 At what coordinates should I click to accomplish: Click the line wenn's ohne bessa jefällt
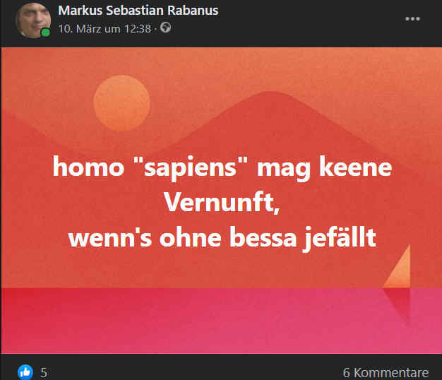tap(222, 238)
